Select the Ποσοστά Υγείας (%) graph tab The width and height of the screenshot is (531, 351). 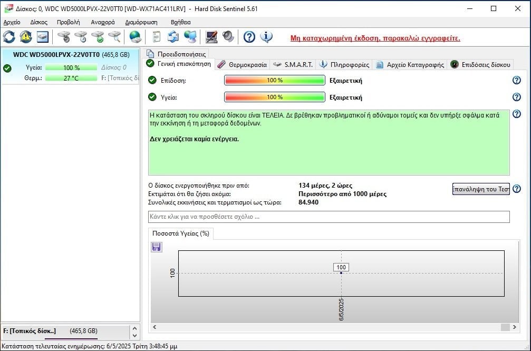tap(181, 233)
